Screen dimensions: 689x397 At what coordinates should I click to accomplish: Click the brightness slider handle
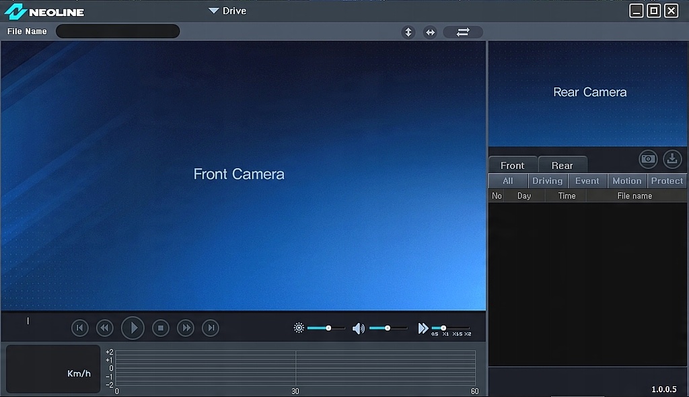pos(328,328)
